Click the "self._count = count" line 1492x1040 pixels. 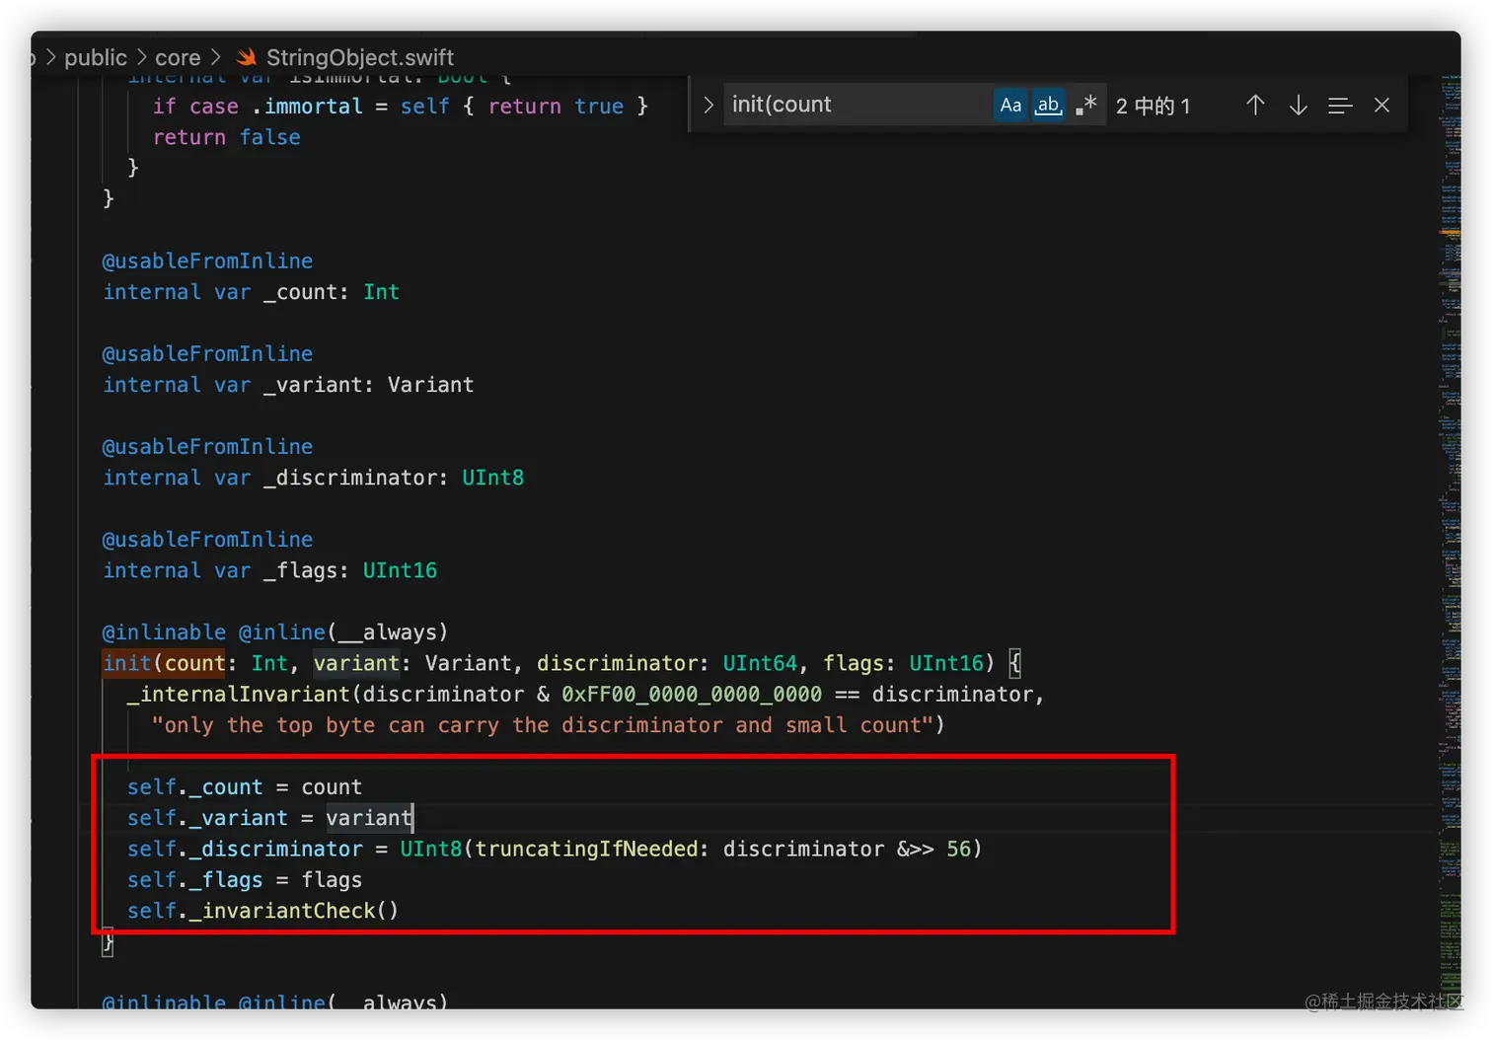[x=245, y=787]
